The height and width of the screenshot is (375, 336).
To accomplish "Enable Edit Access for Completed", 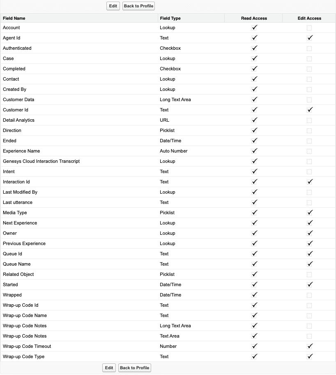I will pos(310,69).
